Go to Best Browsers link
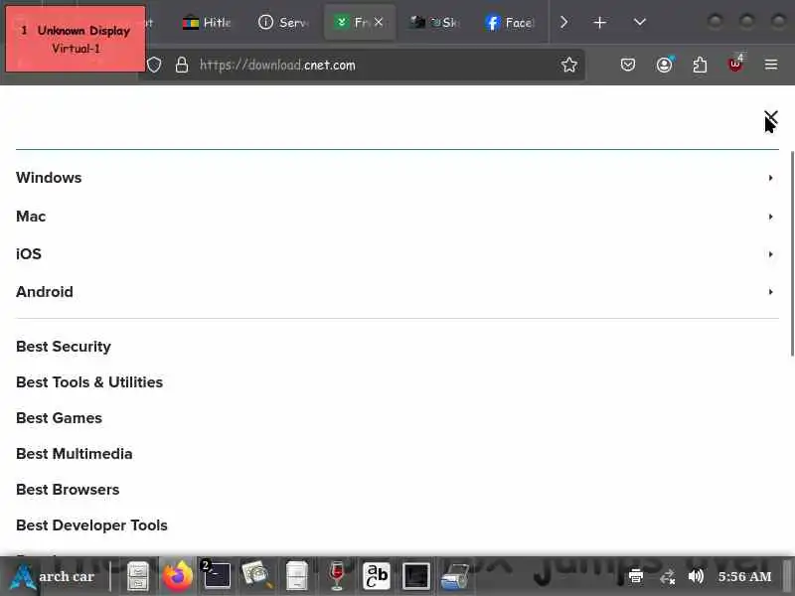This screenshot has height=596, width=795. click(x=68, y=490)
